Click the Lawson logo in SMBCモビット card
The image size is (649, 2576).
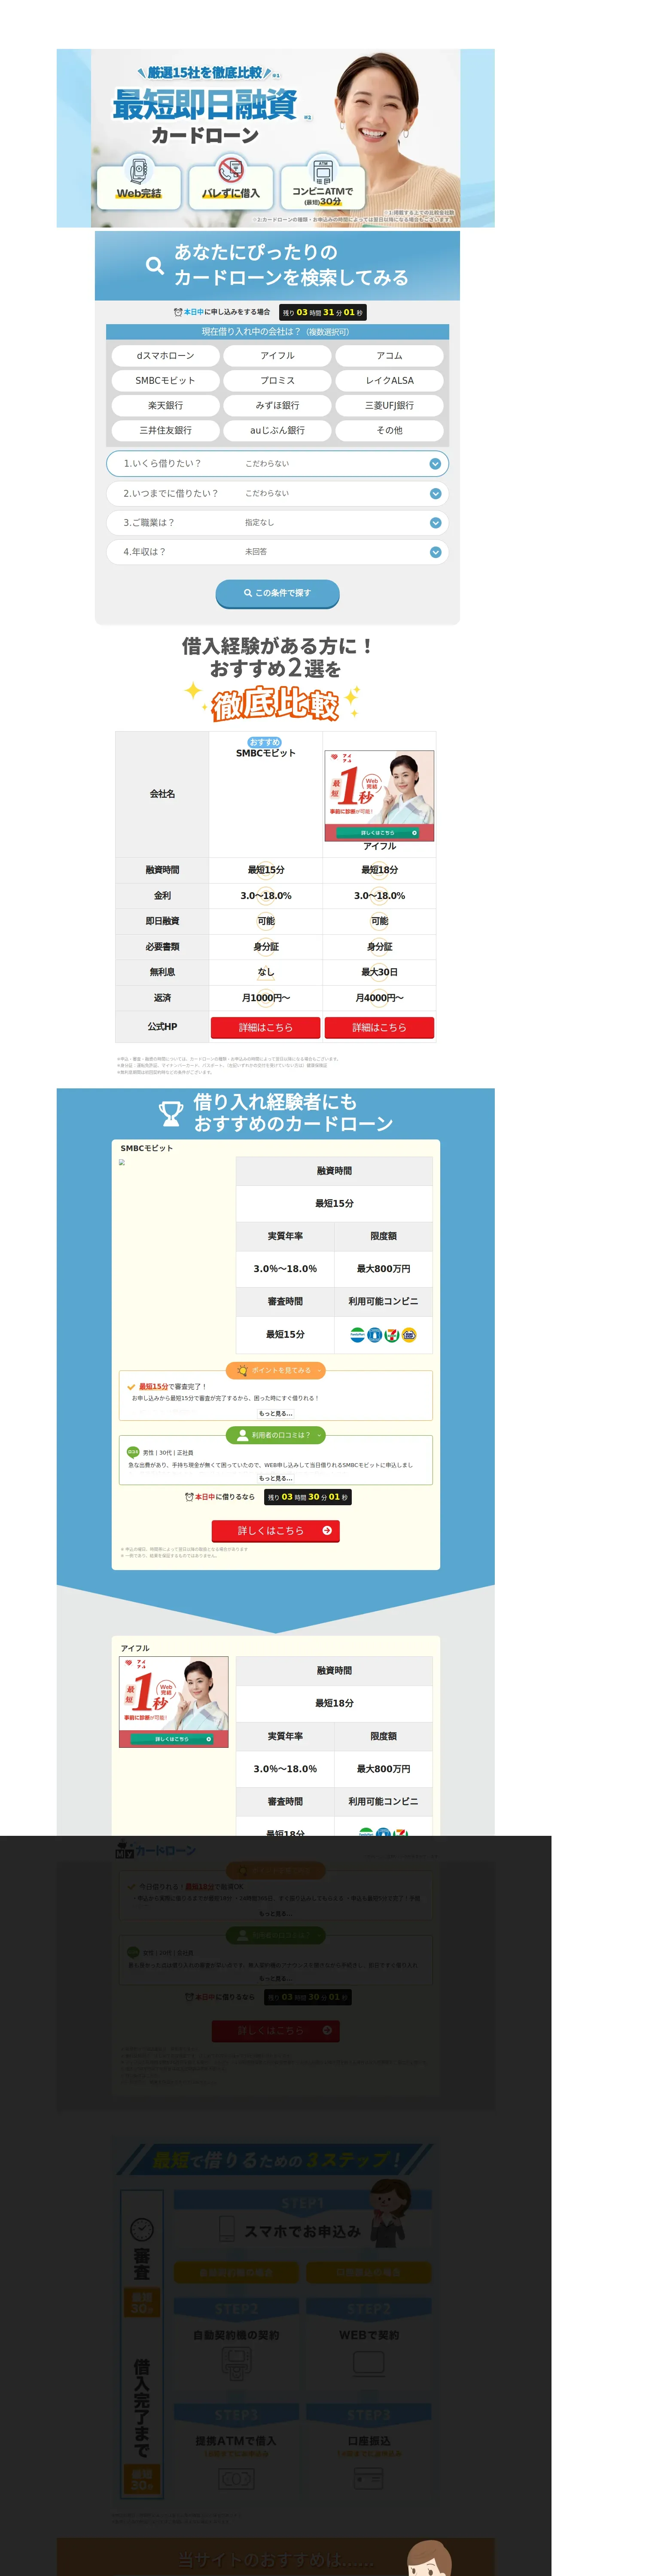[x=374, y=1334]
